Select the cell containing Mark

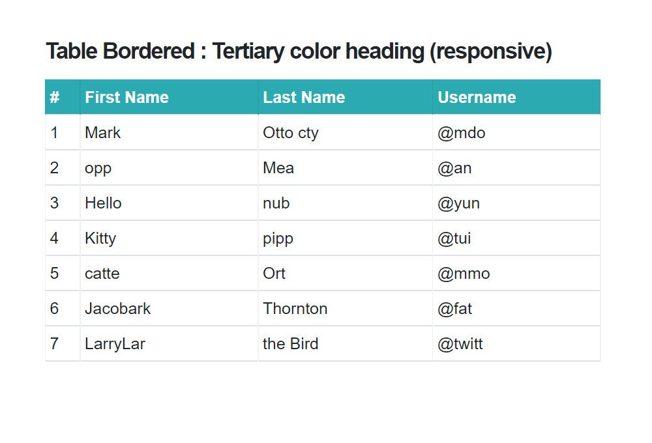169,132
